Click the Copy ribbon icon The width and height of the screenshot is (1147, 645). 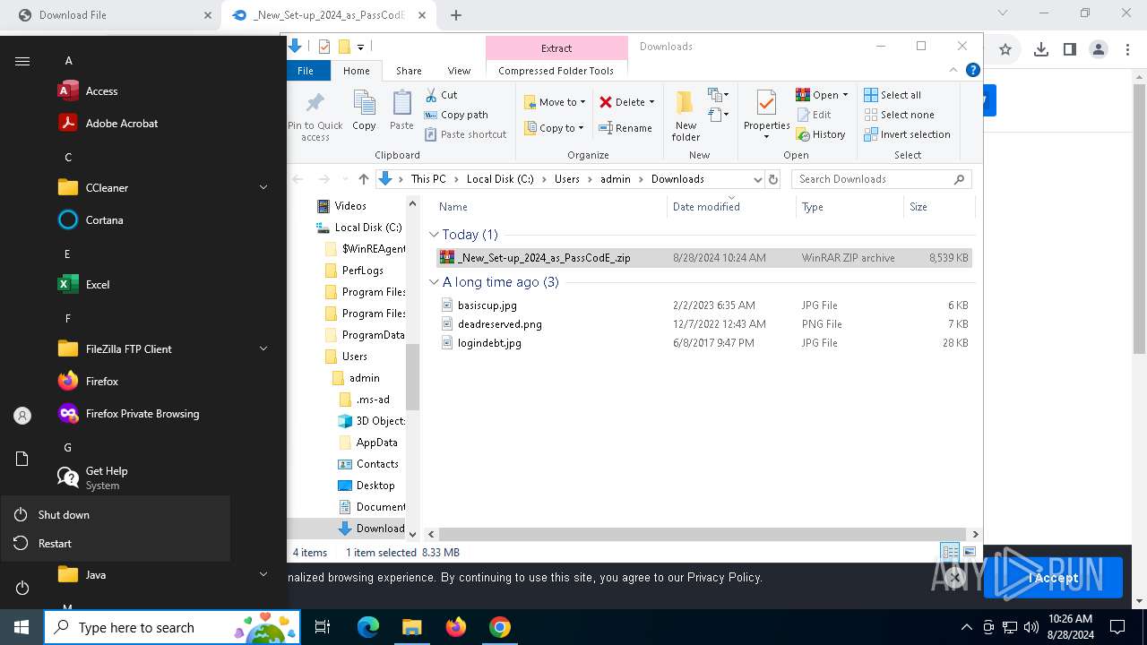tap(364, 111)
